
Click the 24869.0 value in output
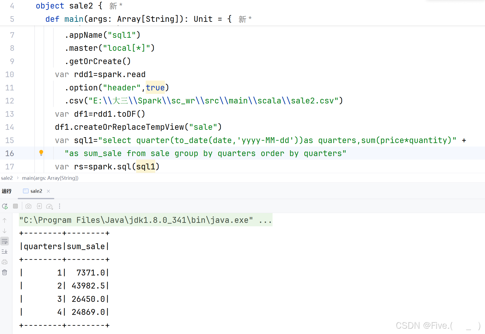click(88, 312)
